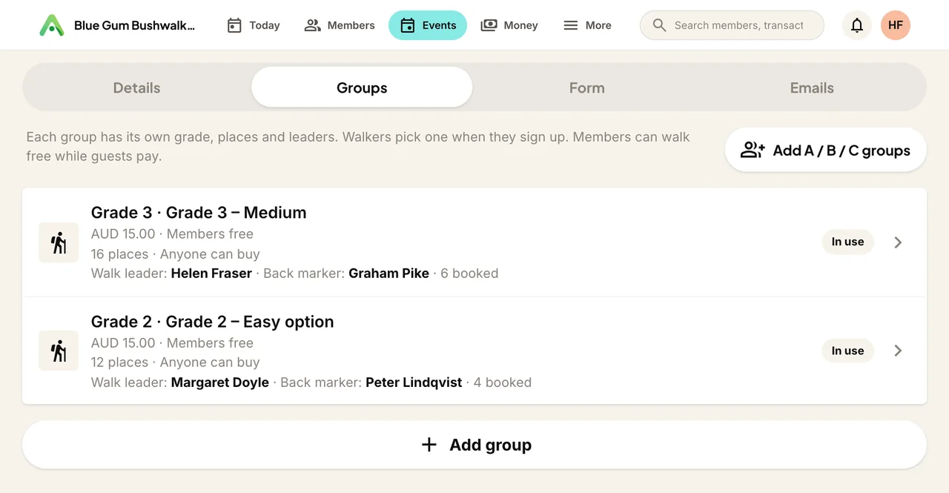Image resolution: width=949 pixels, height=493 pixels.
Task: Click the Grade 2 · Grade 2 – Easy option title
Action: click(213, 322)
